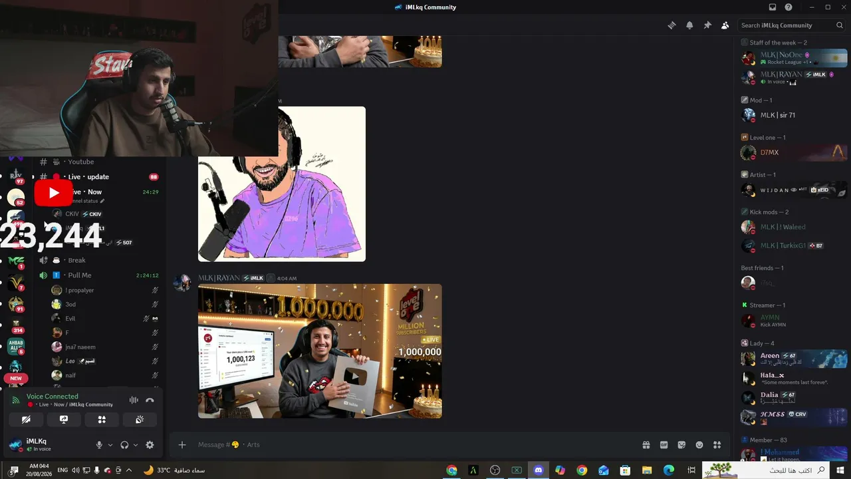Open notification settings bell icon
This screenshot has width=851, height=479.
689,25
